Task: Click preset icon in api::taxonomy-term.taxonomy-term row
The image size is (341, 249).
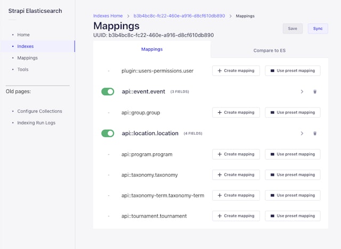Action: [x=272, y=195]
